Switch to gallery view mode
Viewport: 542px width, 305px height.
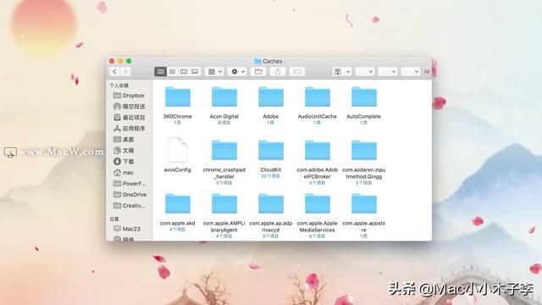point(195,71)
